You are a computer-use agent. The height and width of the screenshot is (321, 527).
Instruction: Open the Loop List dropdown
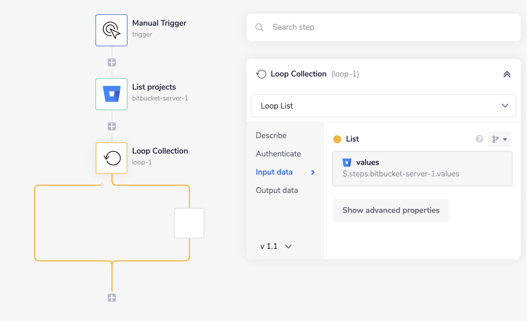click(x=383, y=105)
